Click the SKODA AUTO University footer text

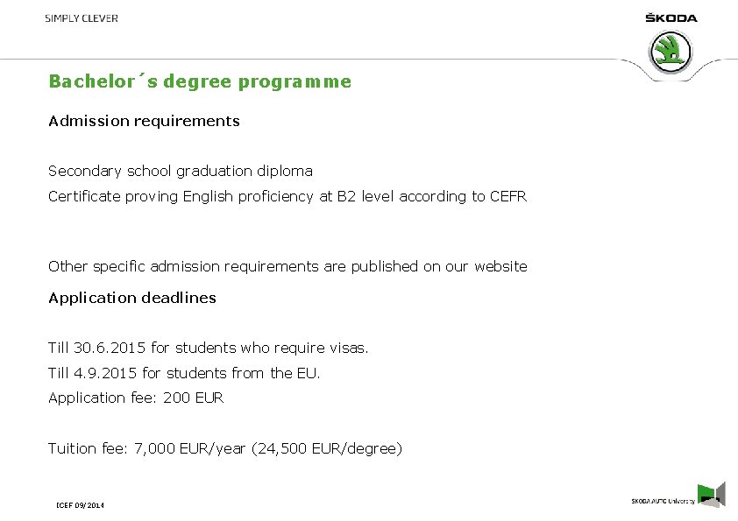pos(663,501)
